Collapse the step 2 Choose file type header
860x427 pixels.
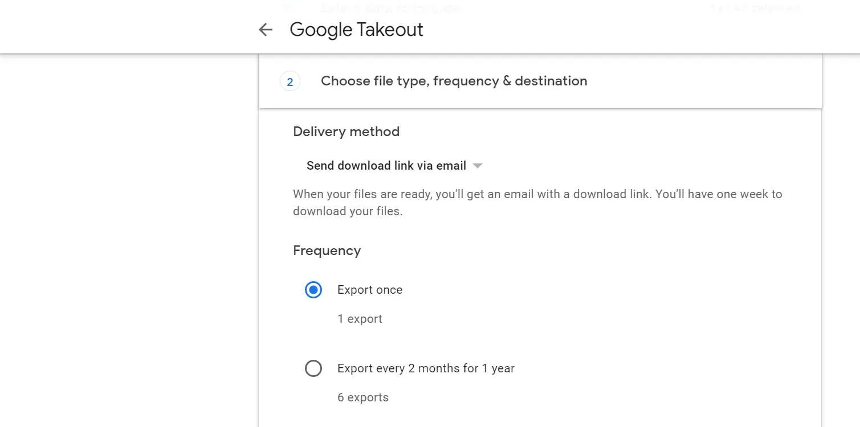pyautogui.click(x=540, y=81)
